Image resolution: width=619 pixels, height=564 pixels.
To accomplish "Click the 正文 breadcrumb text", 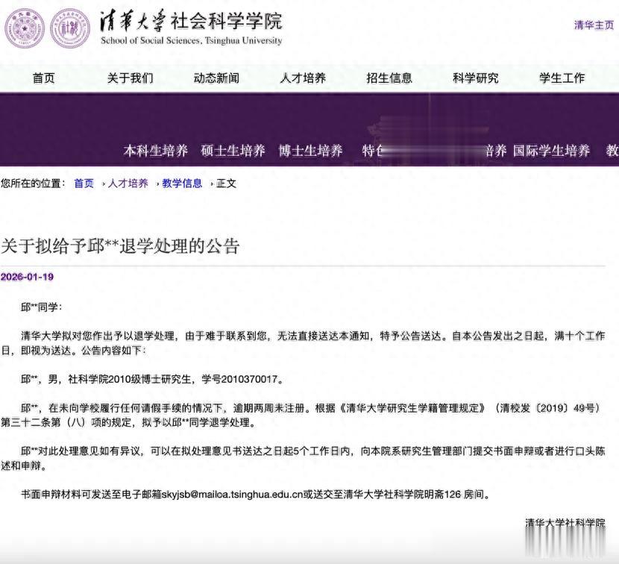I will tap(226, 184).
